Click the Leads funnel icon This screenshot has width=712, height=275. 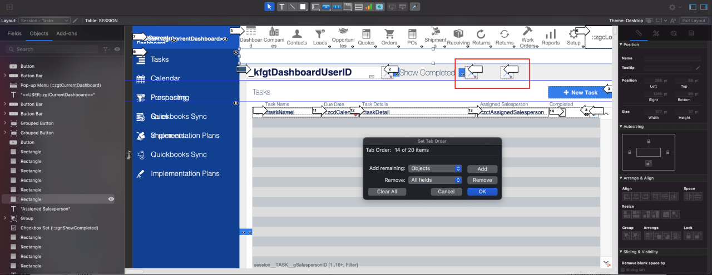[320, 34]
